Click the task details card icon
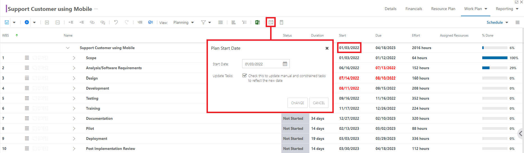The image size is (524, 153). click(x=140, y=22)
